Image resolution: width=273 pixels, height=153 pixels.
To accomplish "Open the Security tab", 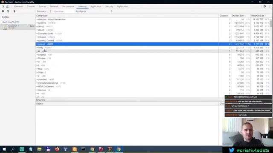I will [109, 6].
